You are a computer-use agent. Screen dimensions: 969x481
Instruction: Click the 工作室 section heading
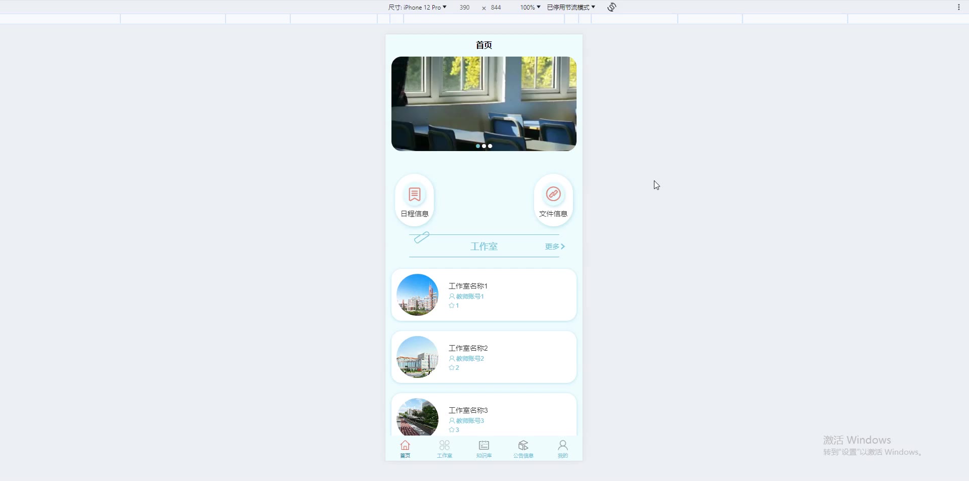(x=484, y=247)
